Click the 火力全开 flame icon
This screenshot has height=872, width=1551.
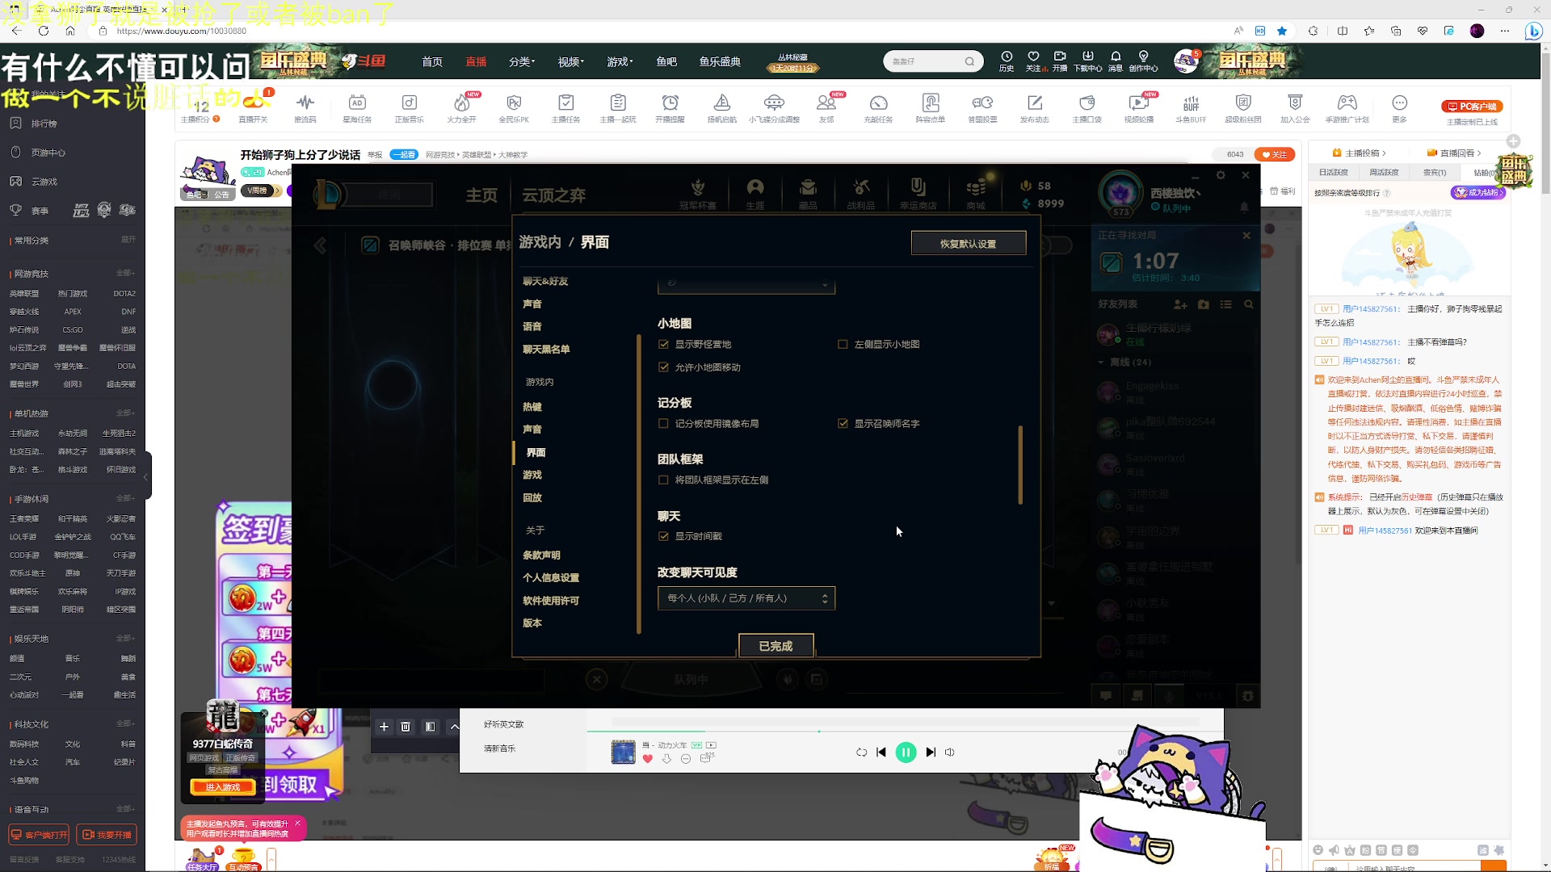click(x=461, y=107)
